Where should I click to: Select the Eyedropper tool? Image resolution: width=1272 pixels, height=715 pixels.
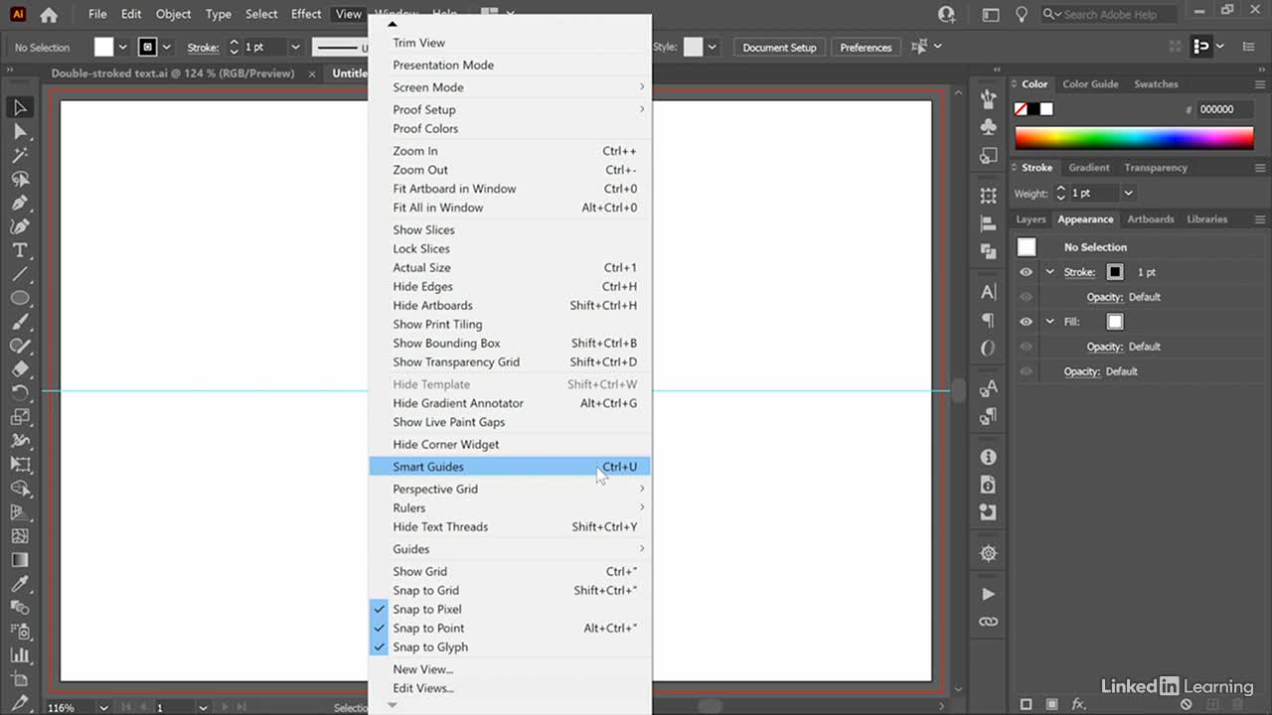pyautogui.click(x=20, y=584)
